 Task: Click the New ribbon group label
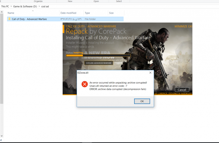coord(70,1)
